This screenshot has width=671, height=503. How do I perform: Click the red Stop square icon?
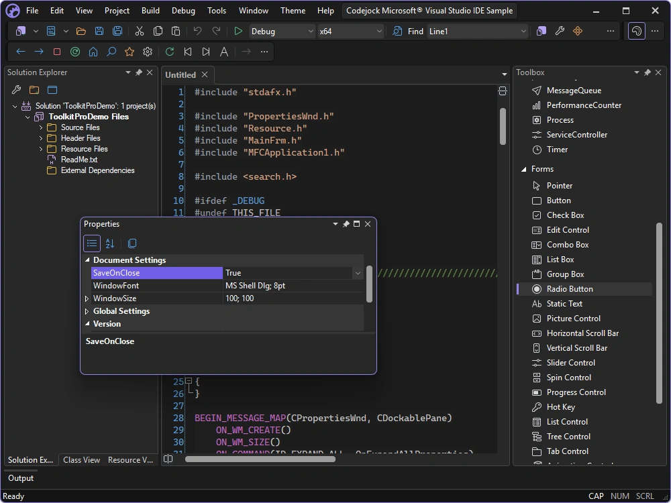click(x=57, y=52)
